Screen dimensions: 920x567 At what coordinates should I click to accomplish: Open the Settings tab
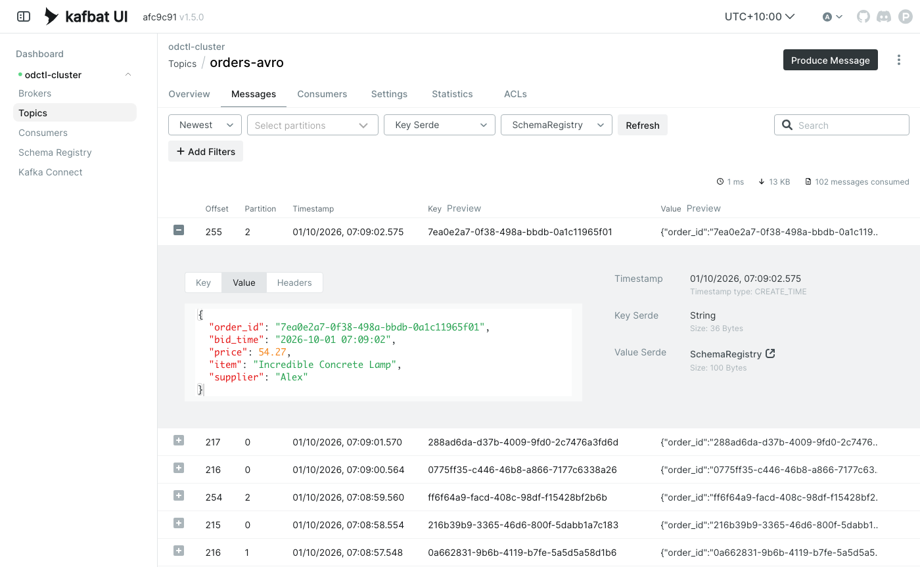[389, 94]
